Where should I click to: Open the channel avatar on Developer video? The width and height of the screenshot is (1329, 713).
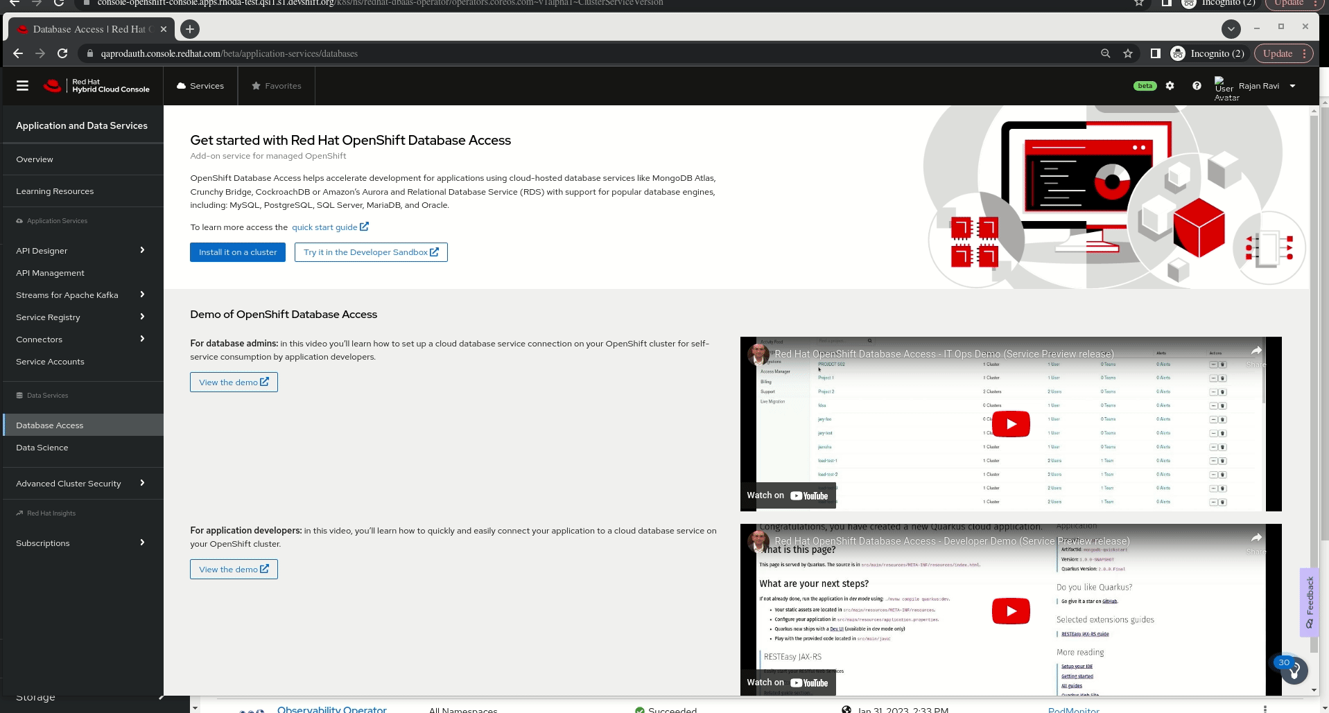coord(758,541)
